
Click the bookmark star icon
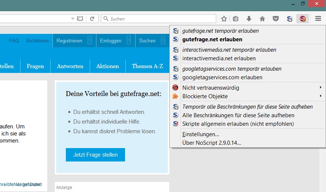point(224,19)
